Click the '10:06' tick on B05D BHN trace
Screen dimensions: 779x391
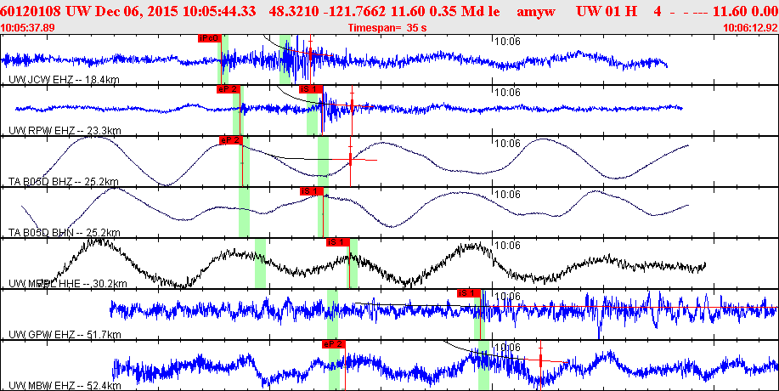click(x=508, y=195)
